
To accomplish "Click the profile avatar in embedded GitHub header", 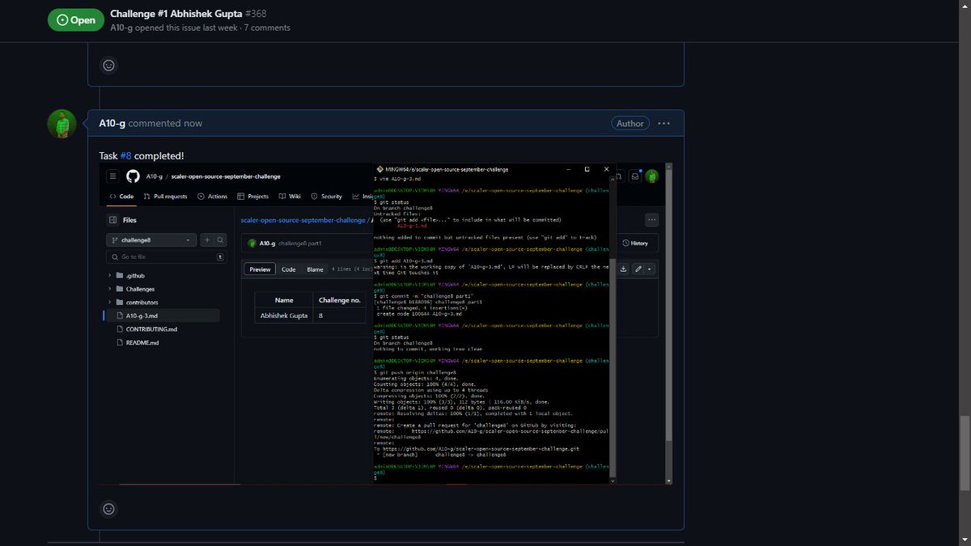I will click(651, 176).
